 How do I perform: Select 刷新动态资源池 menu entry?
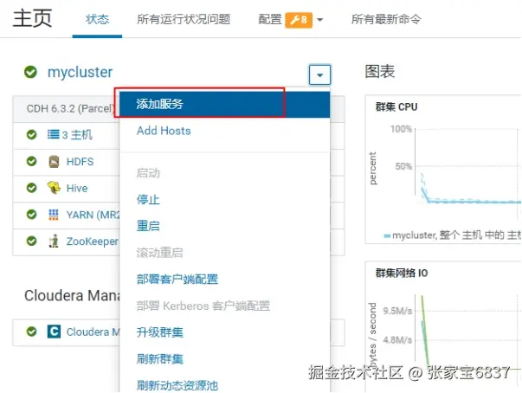click(x=177, y=385)
